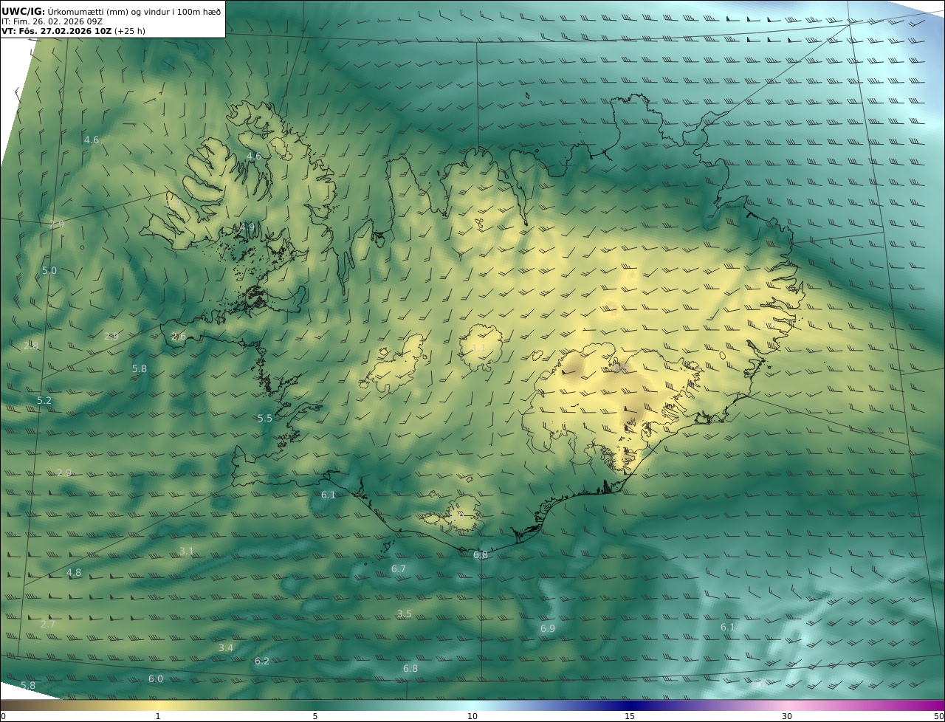The image size is (945, 722).
Task: Click the 15 tick on the color scale
Action: click(630, 715)
